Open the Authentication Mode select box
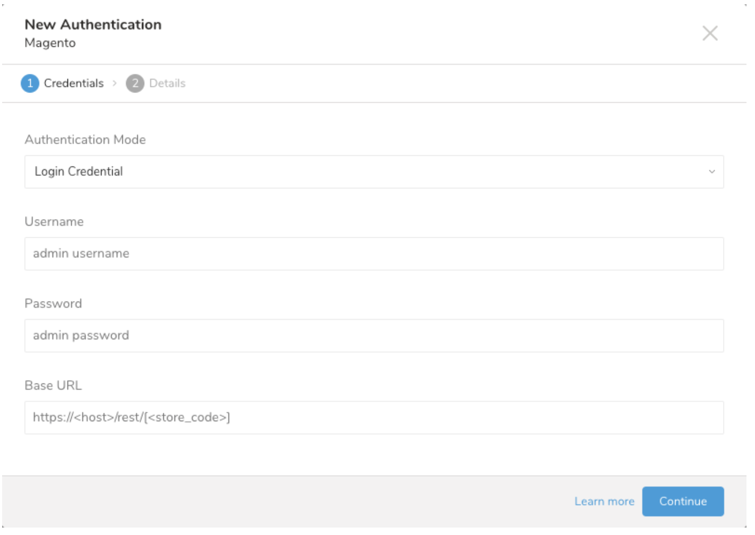755x535 pixels. (x=373, y=172)
